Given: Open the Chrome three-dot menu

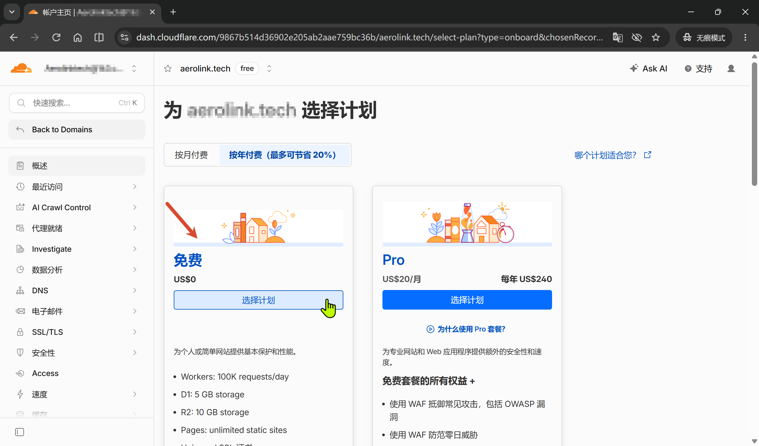Looking at the screenshot, I should pos(745,37).
